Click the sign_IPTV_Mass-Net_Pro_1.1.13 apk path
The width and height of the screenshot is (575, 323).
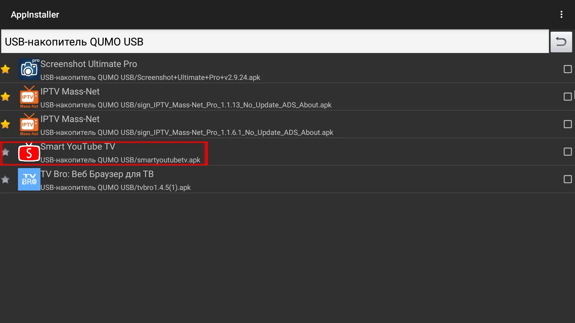point(186,105)
